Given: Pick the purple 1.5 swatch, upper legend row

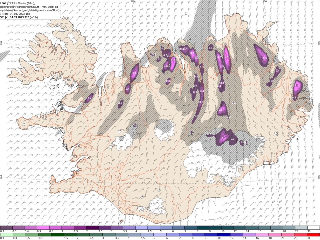Looking at the screenshot, I should (x=80, y=228).
